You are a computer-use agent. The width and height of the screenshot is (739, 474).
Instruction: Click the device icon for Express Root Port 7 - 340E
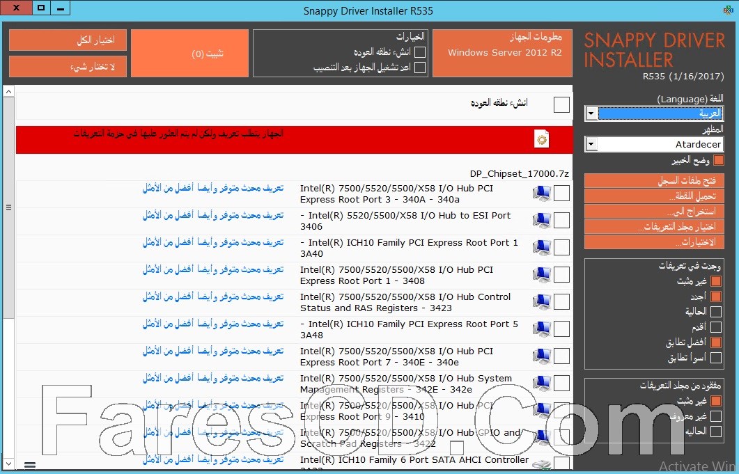[x=541, y=356]
